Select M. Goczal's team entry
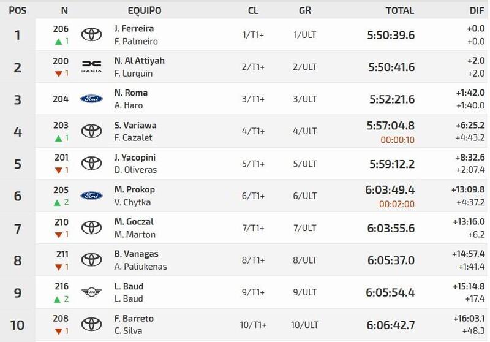Screen dimensions: 490x342 pyautogui.click(x=135, y=222)
